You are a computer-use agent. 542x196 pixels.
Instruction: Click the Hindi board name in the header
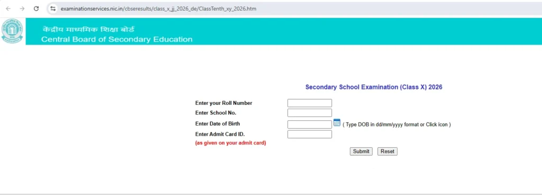click(x=88, y=29)
